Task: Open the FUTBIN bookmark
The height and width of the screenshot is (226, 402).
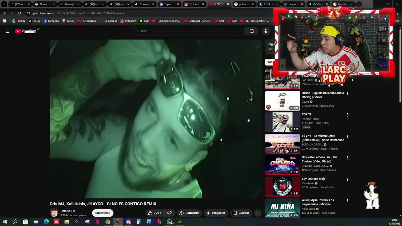Action: point(19,21)
